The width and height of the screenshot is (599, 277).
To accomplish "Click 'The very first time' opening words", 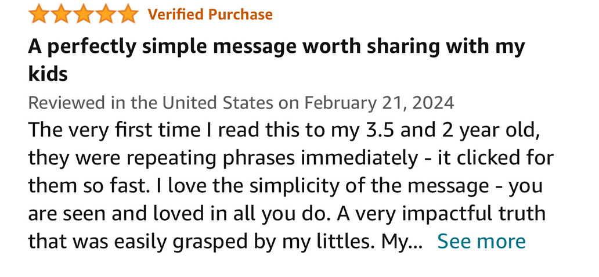I will (x=110, y=131).
